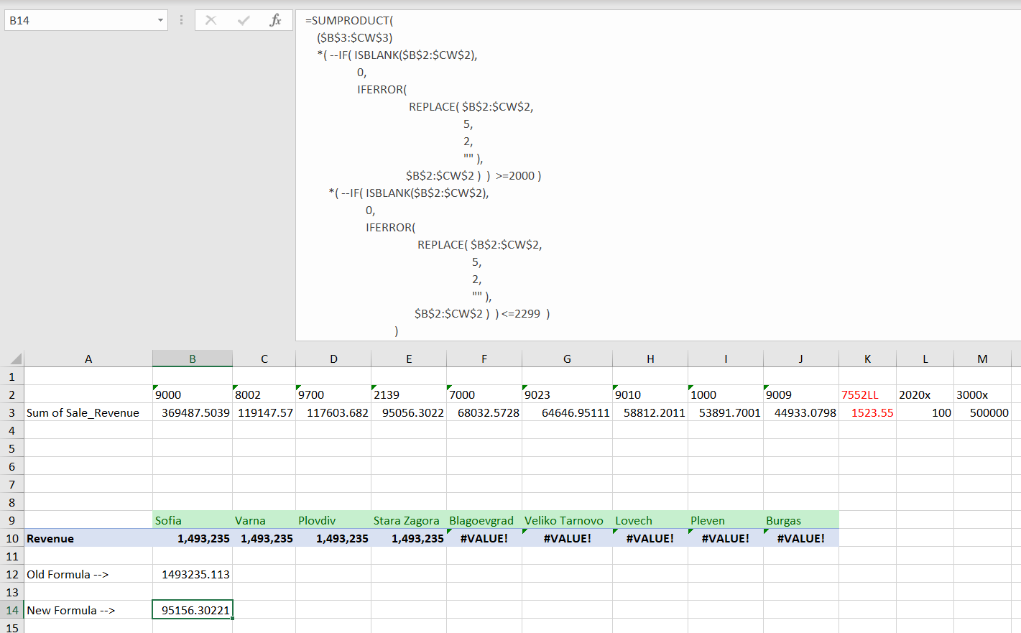Click the #VALUE! error under Blagoevgrad
The height and width of the screenshot is (633, 1021).
484,538
